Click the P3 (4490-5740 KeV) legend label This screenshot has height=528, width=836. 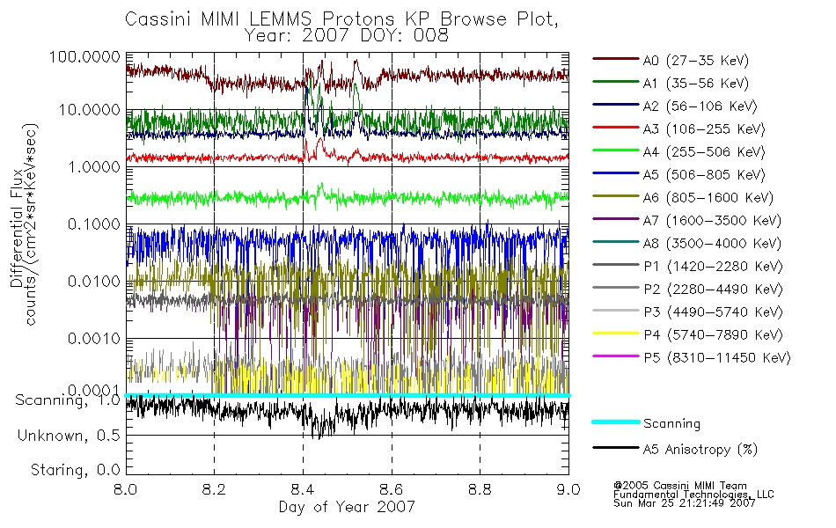[x=713, y=312]
